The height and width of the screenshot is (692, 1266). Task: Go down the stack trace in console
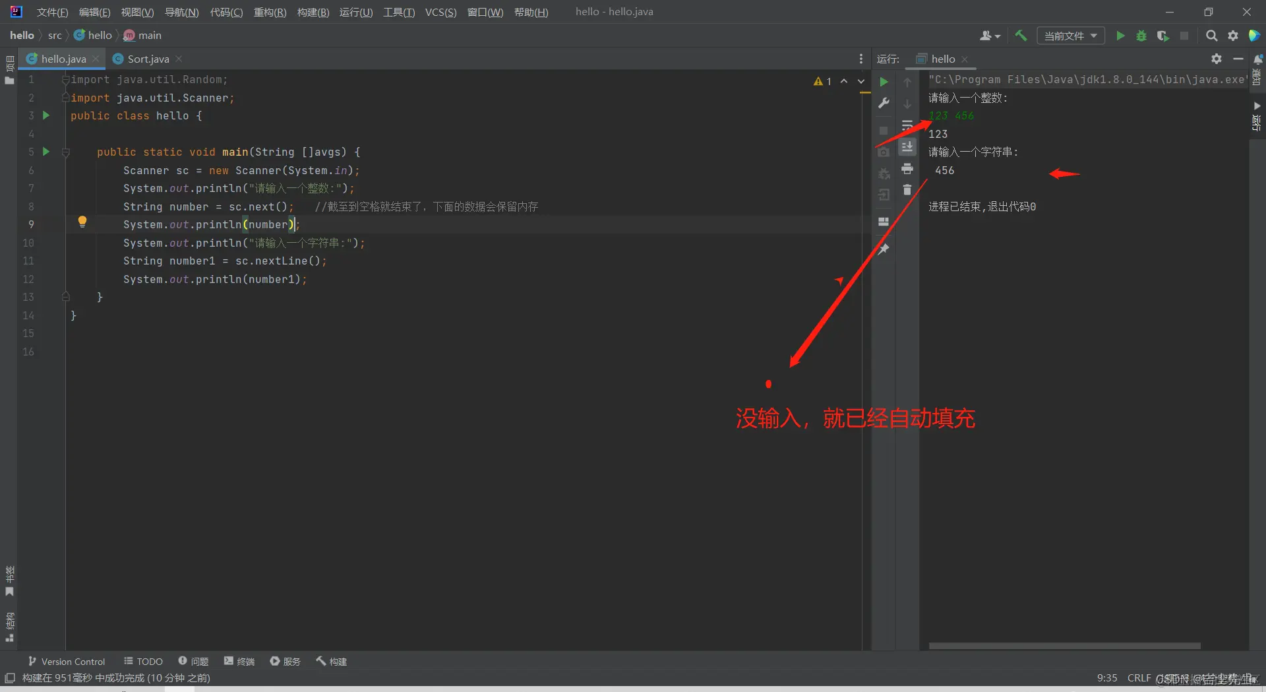pos(907,104)
